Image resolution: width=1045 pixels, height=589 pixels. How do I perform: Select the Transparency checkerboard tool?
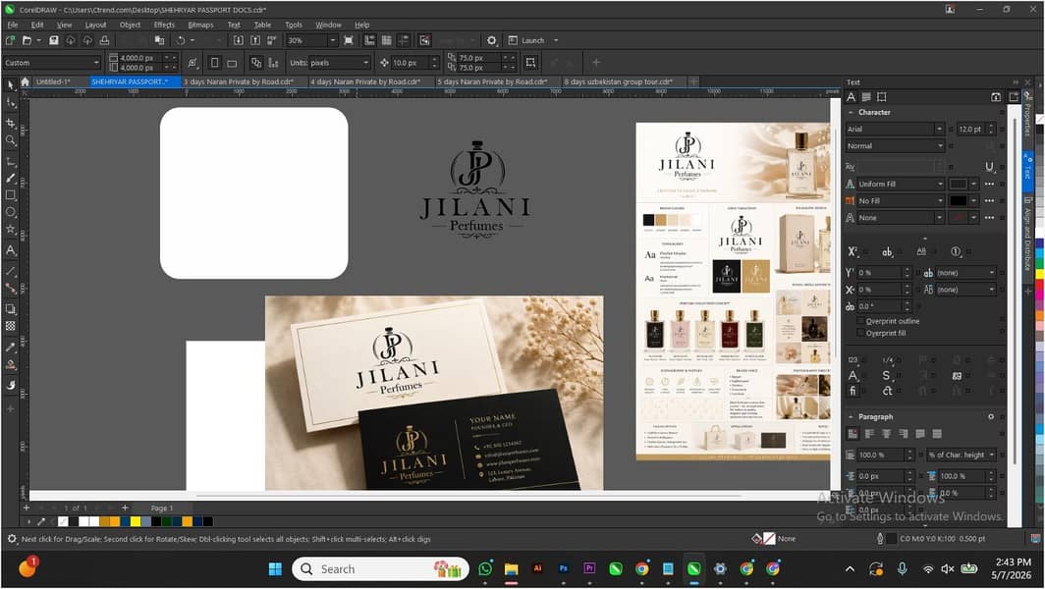pyautogui.click(x=10, y=326)
